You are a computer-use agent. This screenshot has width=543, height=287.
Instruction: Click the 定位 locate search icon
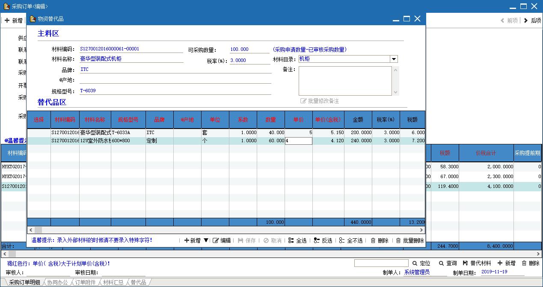415,264
